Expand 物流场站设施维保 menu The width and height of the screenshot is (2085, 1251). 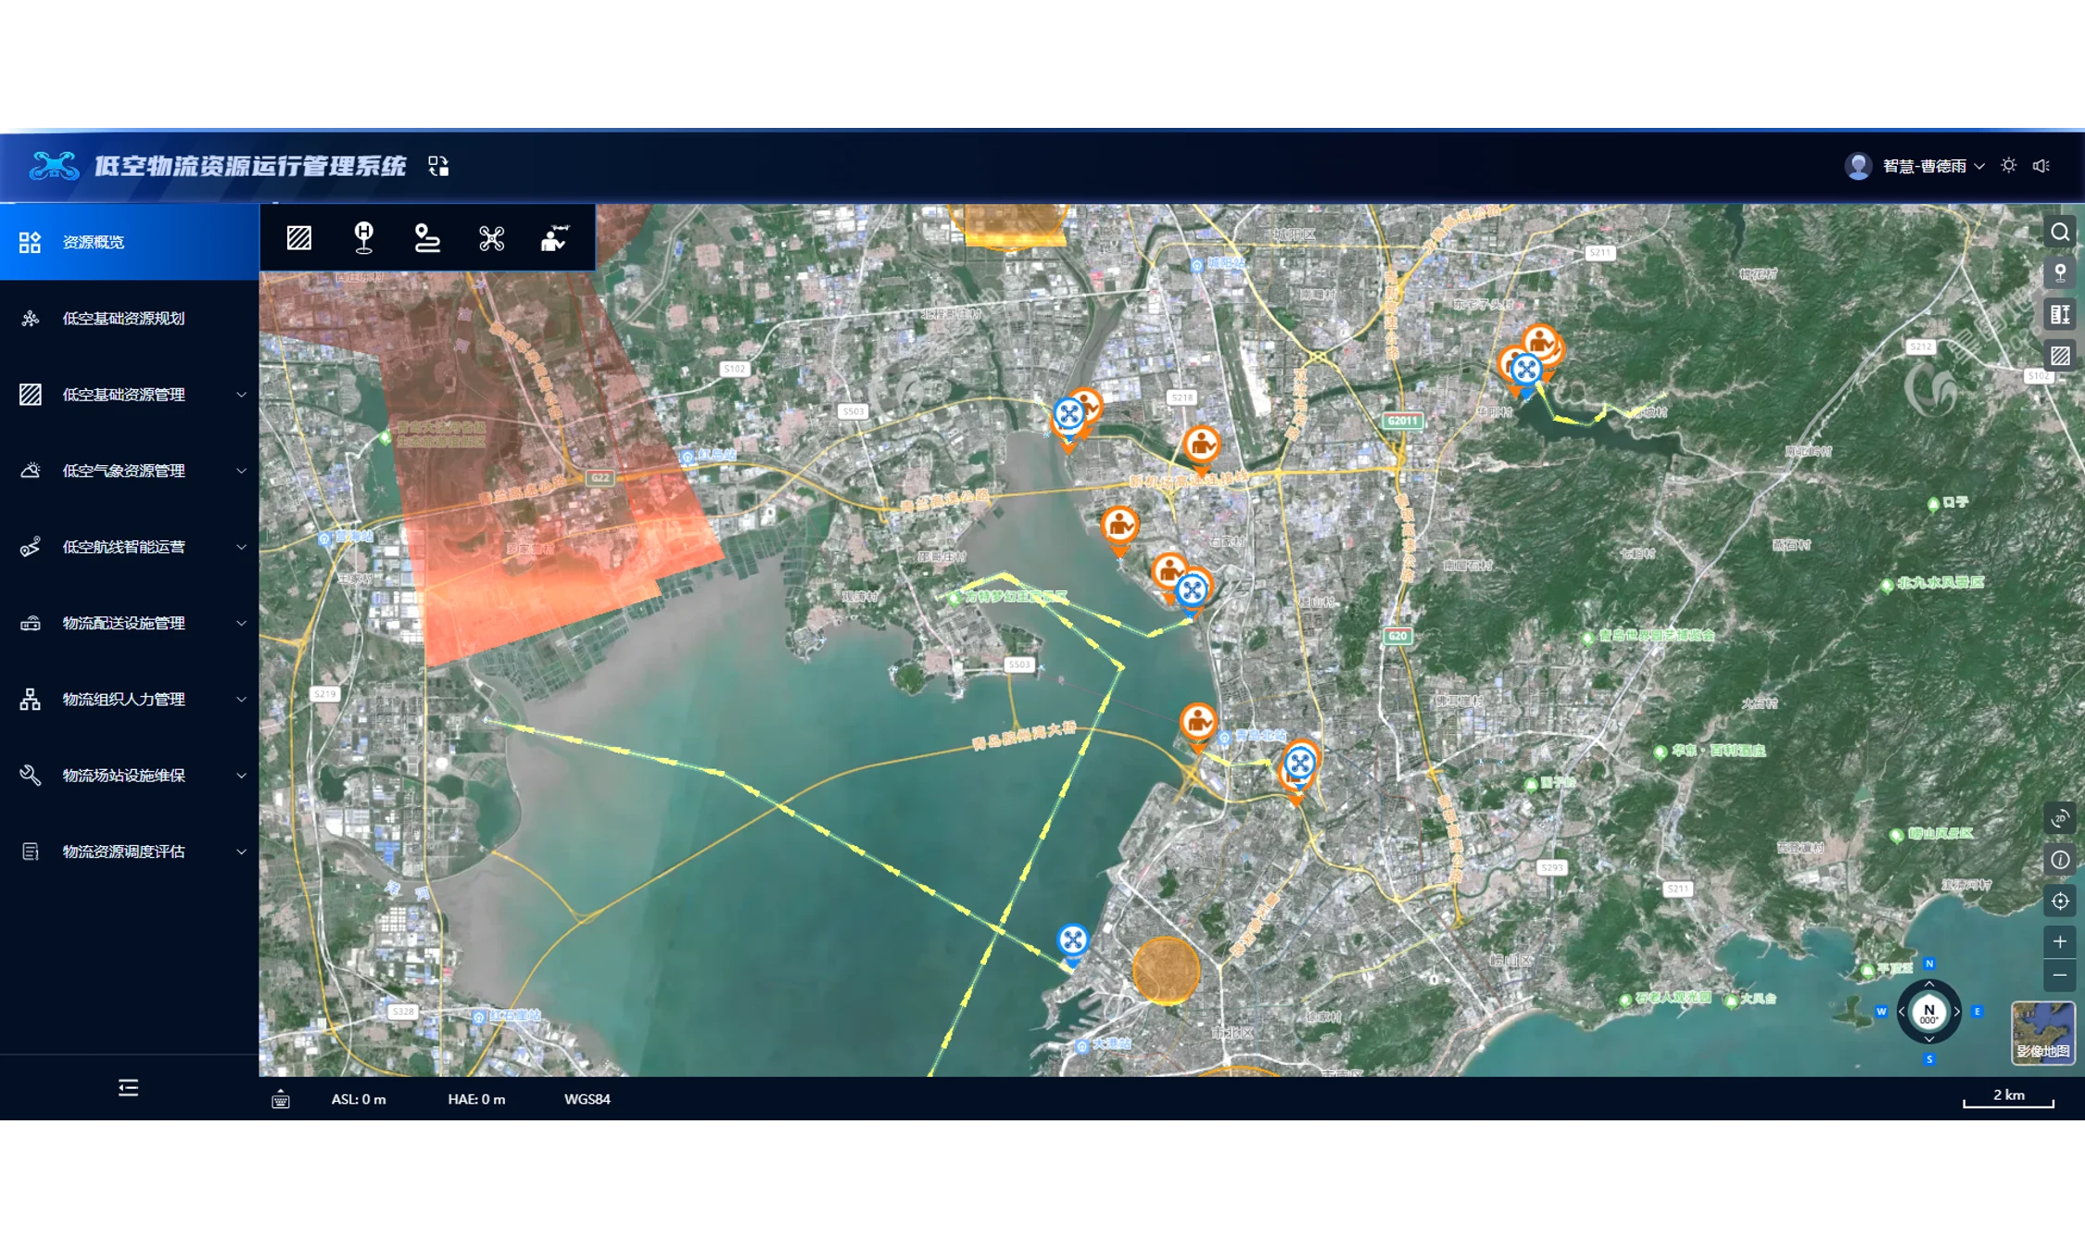129,776
